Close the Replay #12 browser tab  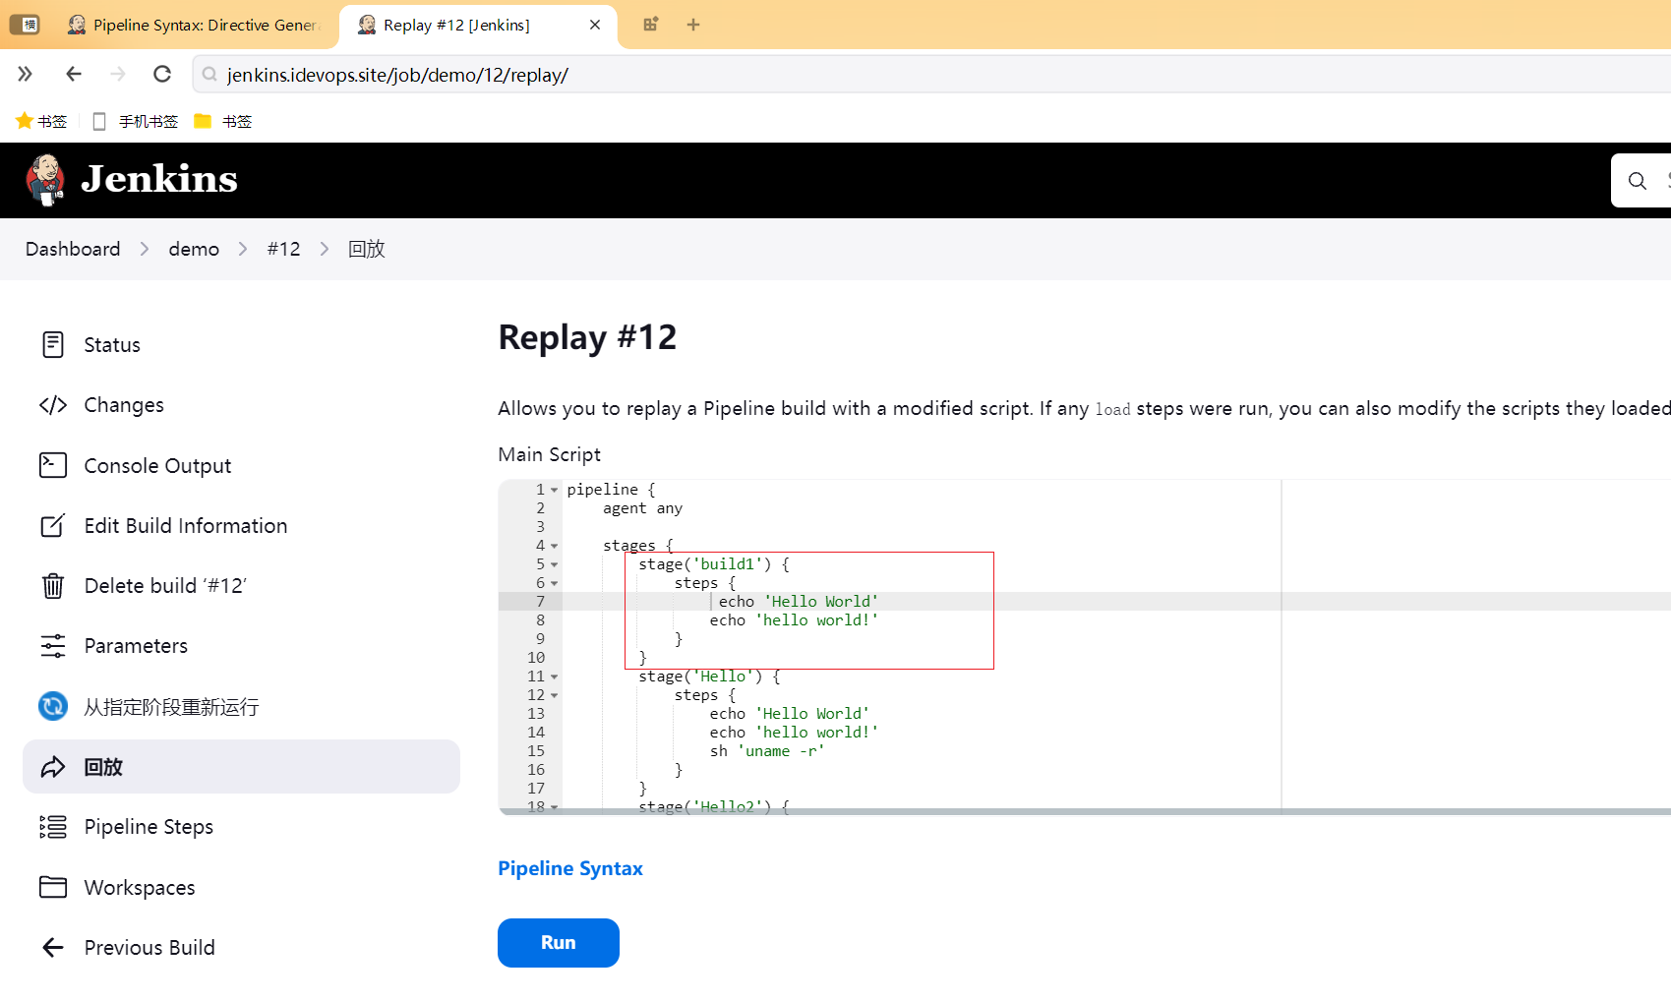tap(595, 25)
